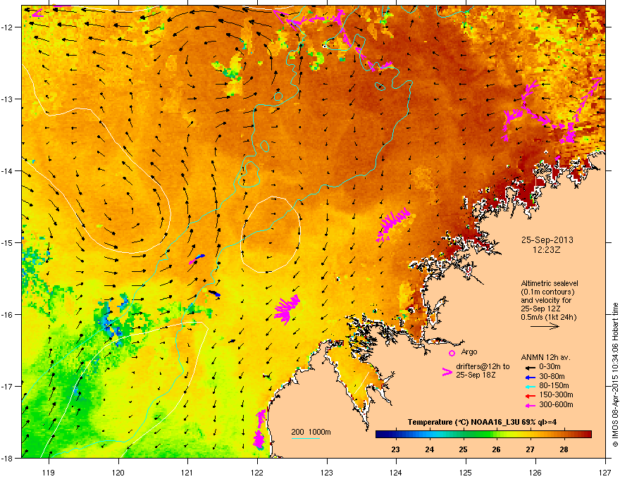620x479 pixels.
Task: Click the 30-80m depth label
Action: (x=552, y=376)
